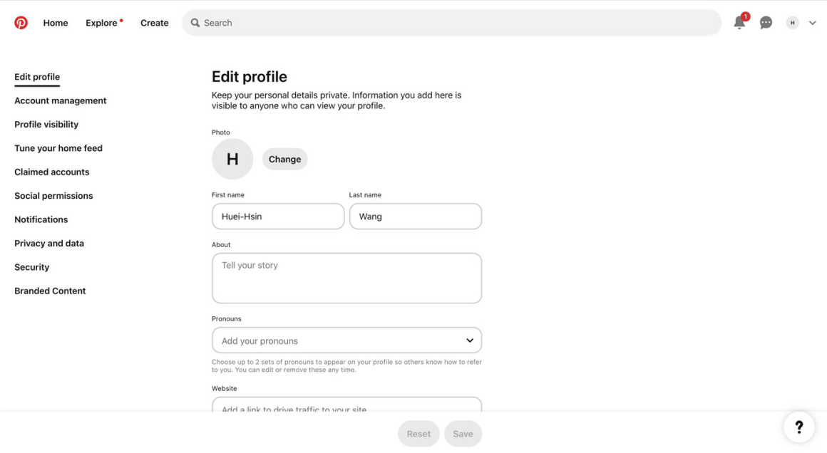Open the Create menu
The width and height of the screenshot is (827, 453).
(x=154, y=23)
